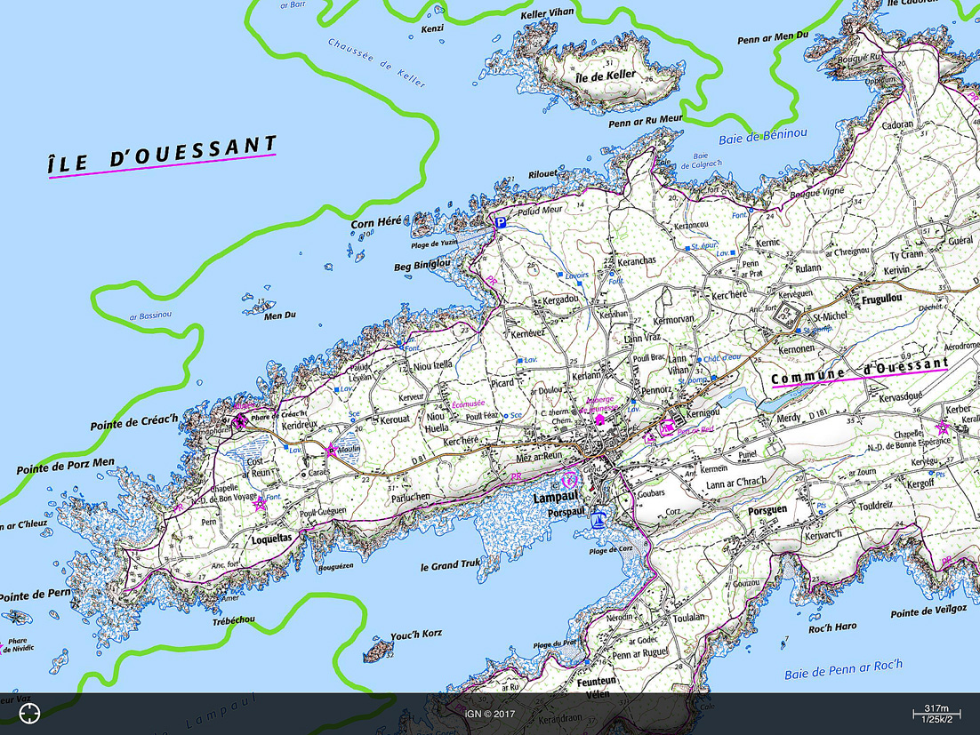Tap the Pointe de Porz Men label

(66, 466)
